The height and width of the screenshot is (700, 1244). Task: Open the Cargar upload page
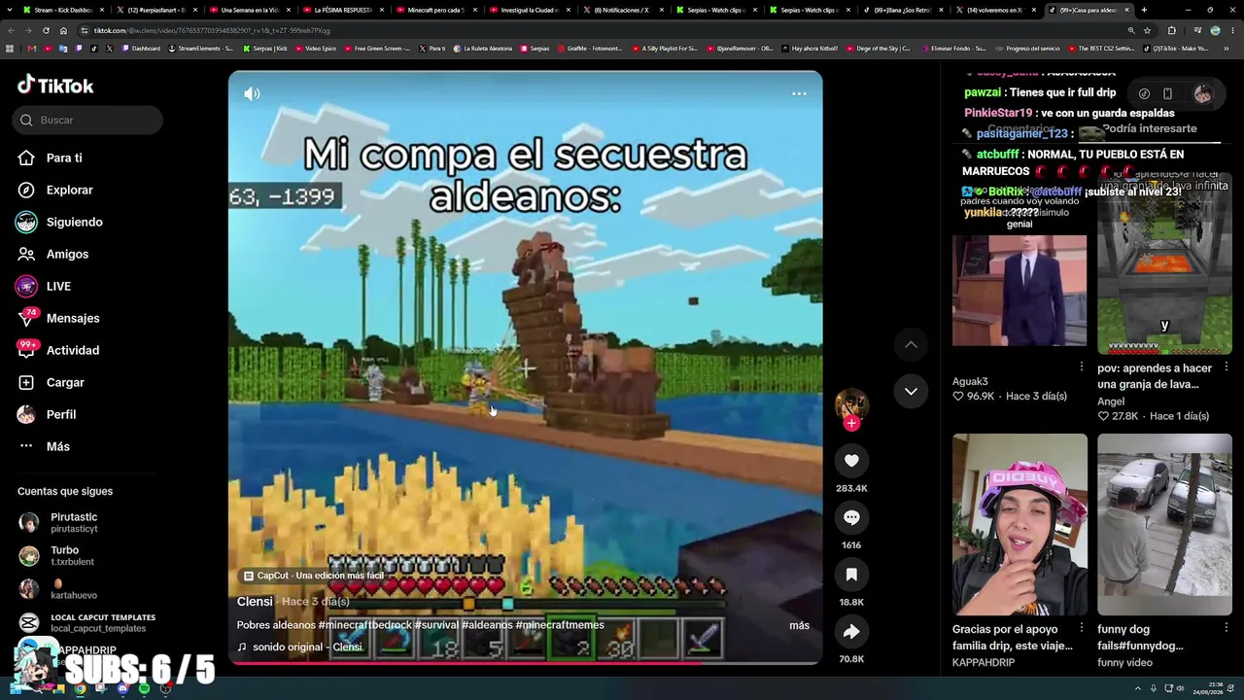(65, 382)
